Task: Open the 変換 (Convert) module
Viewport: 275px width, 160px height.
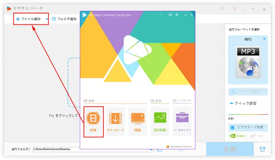Action: pos(93,121)
